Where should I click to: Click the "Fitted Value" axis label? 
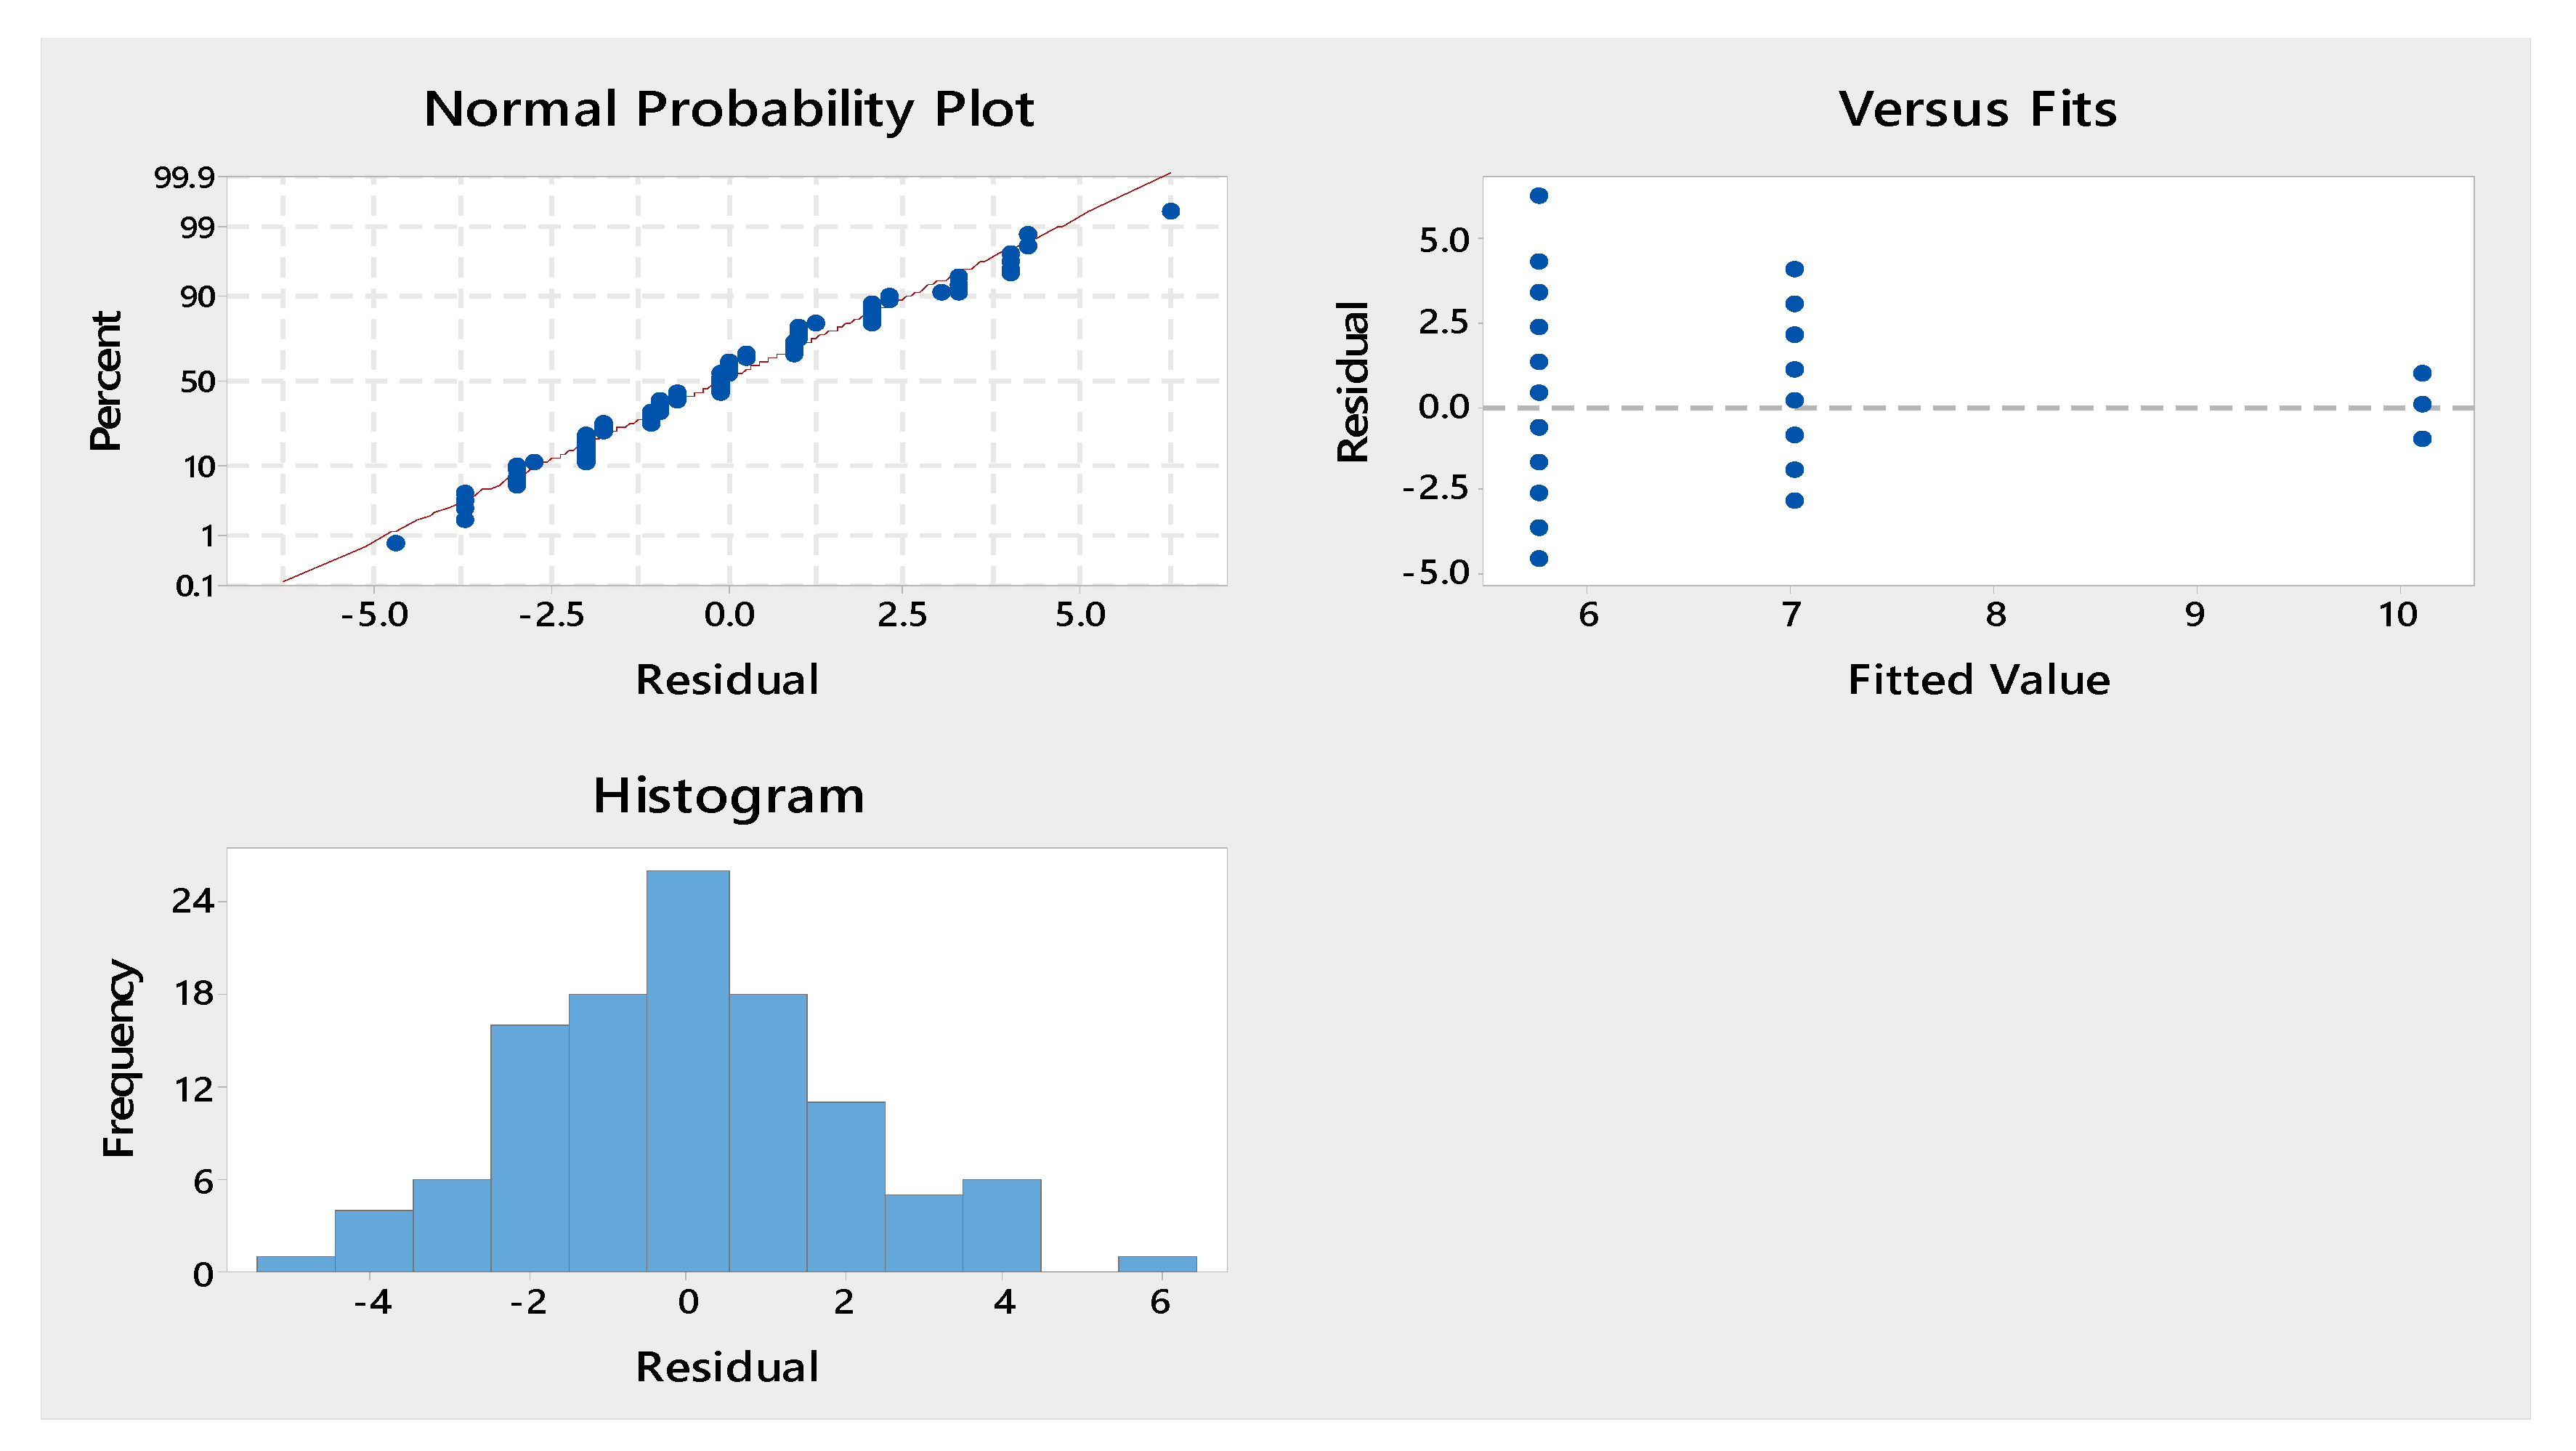(1978, 680)
